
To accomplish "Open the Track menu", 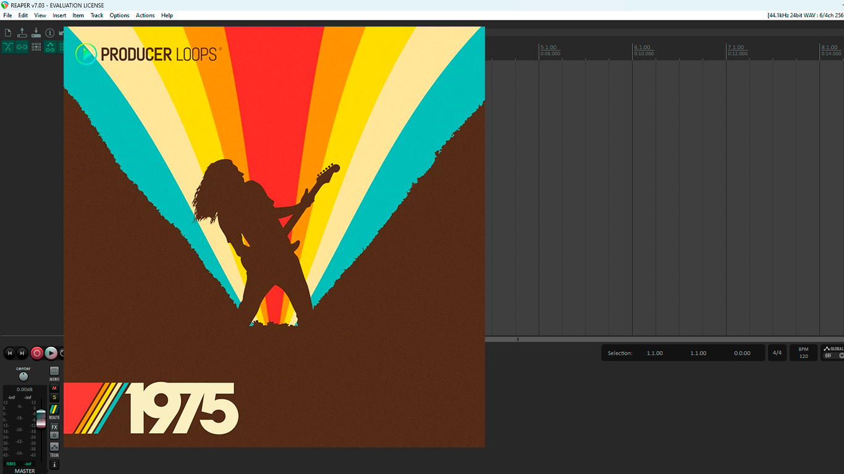I will (97, 15).
